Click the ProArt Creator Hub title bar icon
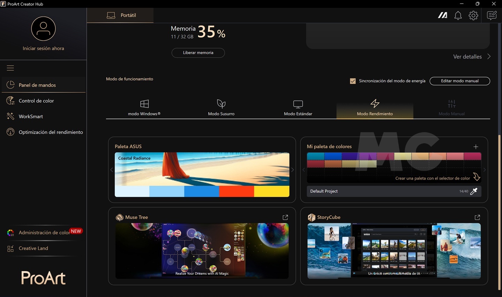The image size is (502, 297). 3,4
